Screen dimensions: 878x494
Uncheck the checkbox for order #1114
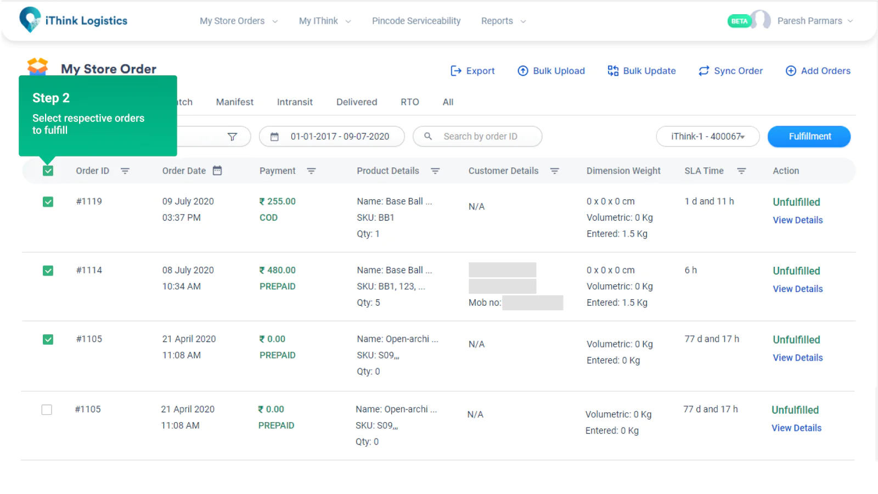pos(48,271)
